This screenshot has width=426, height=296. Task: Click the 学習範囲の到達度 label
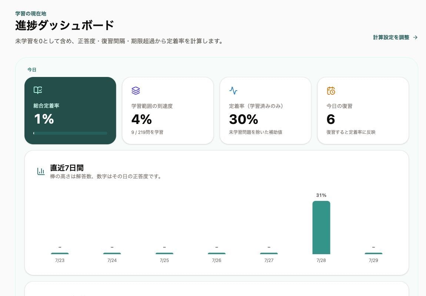point(152,106)
